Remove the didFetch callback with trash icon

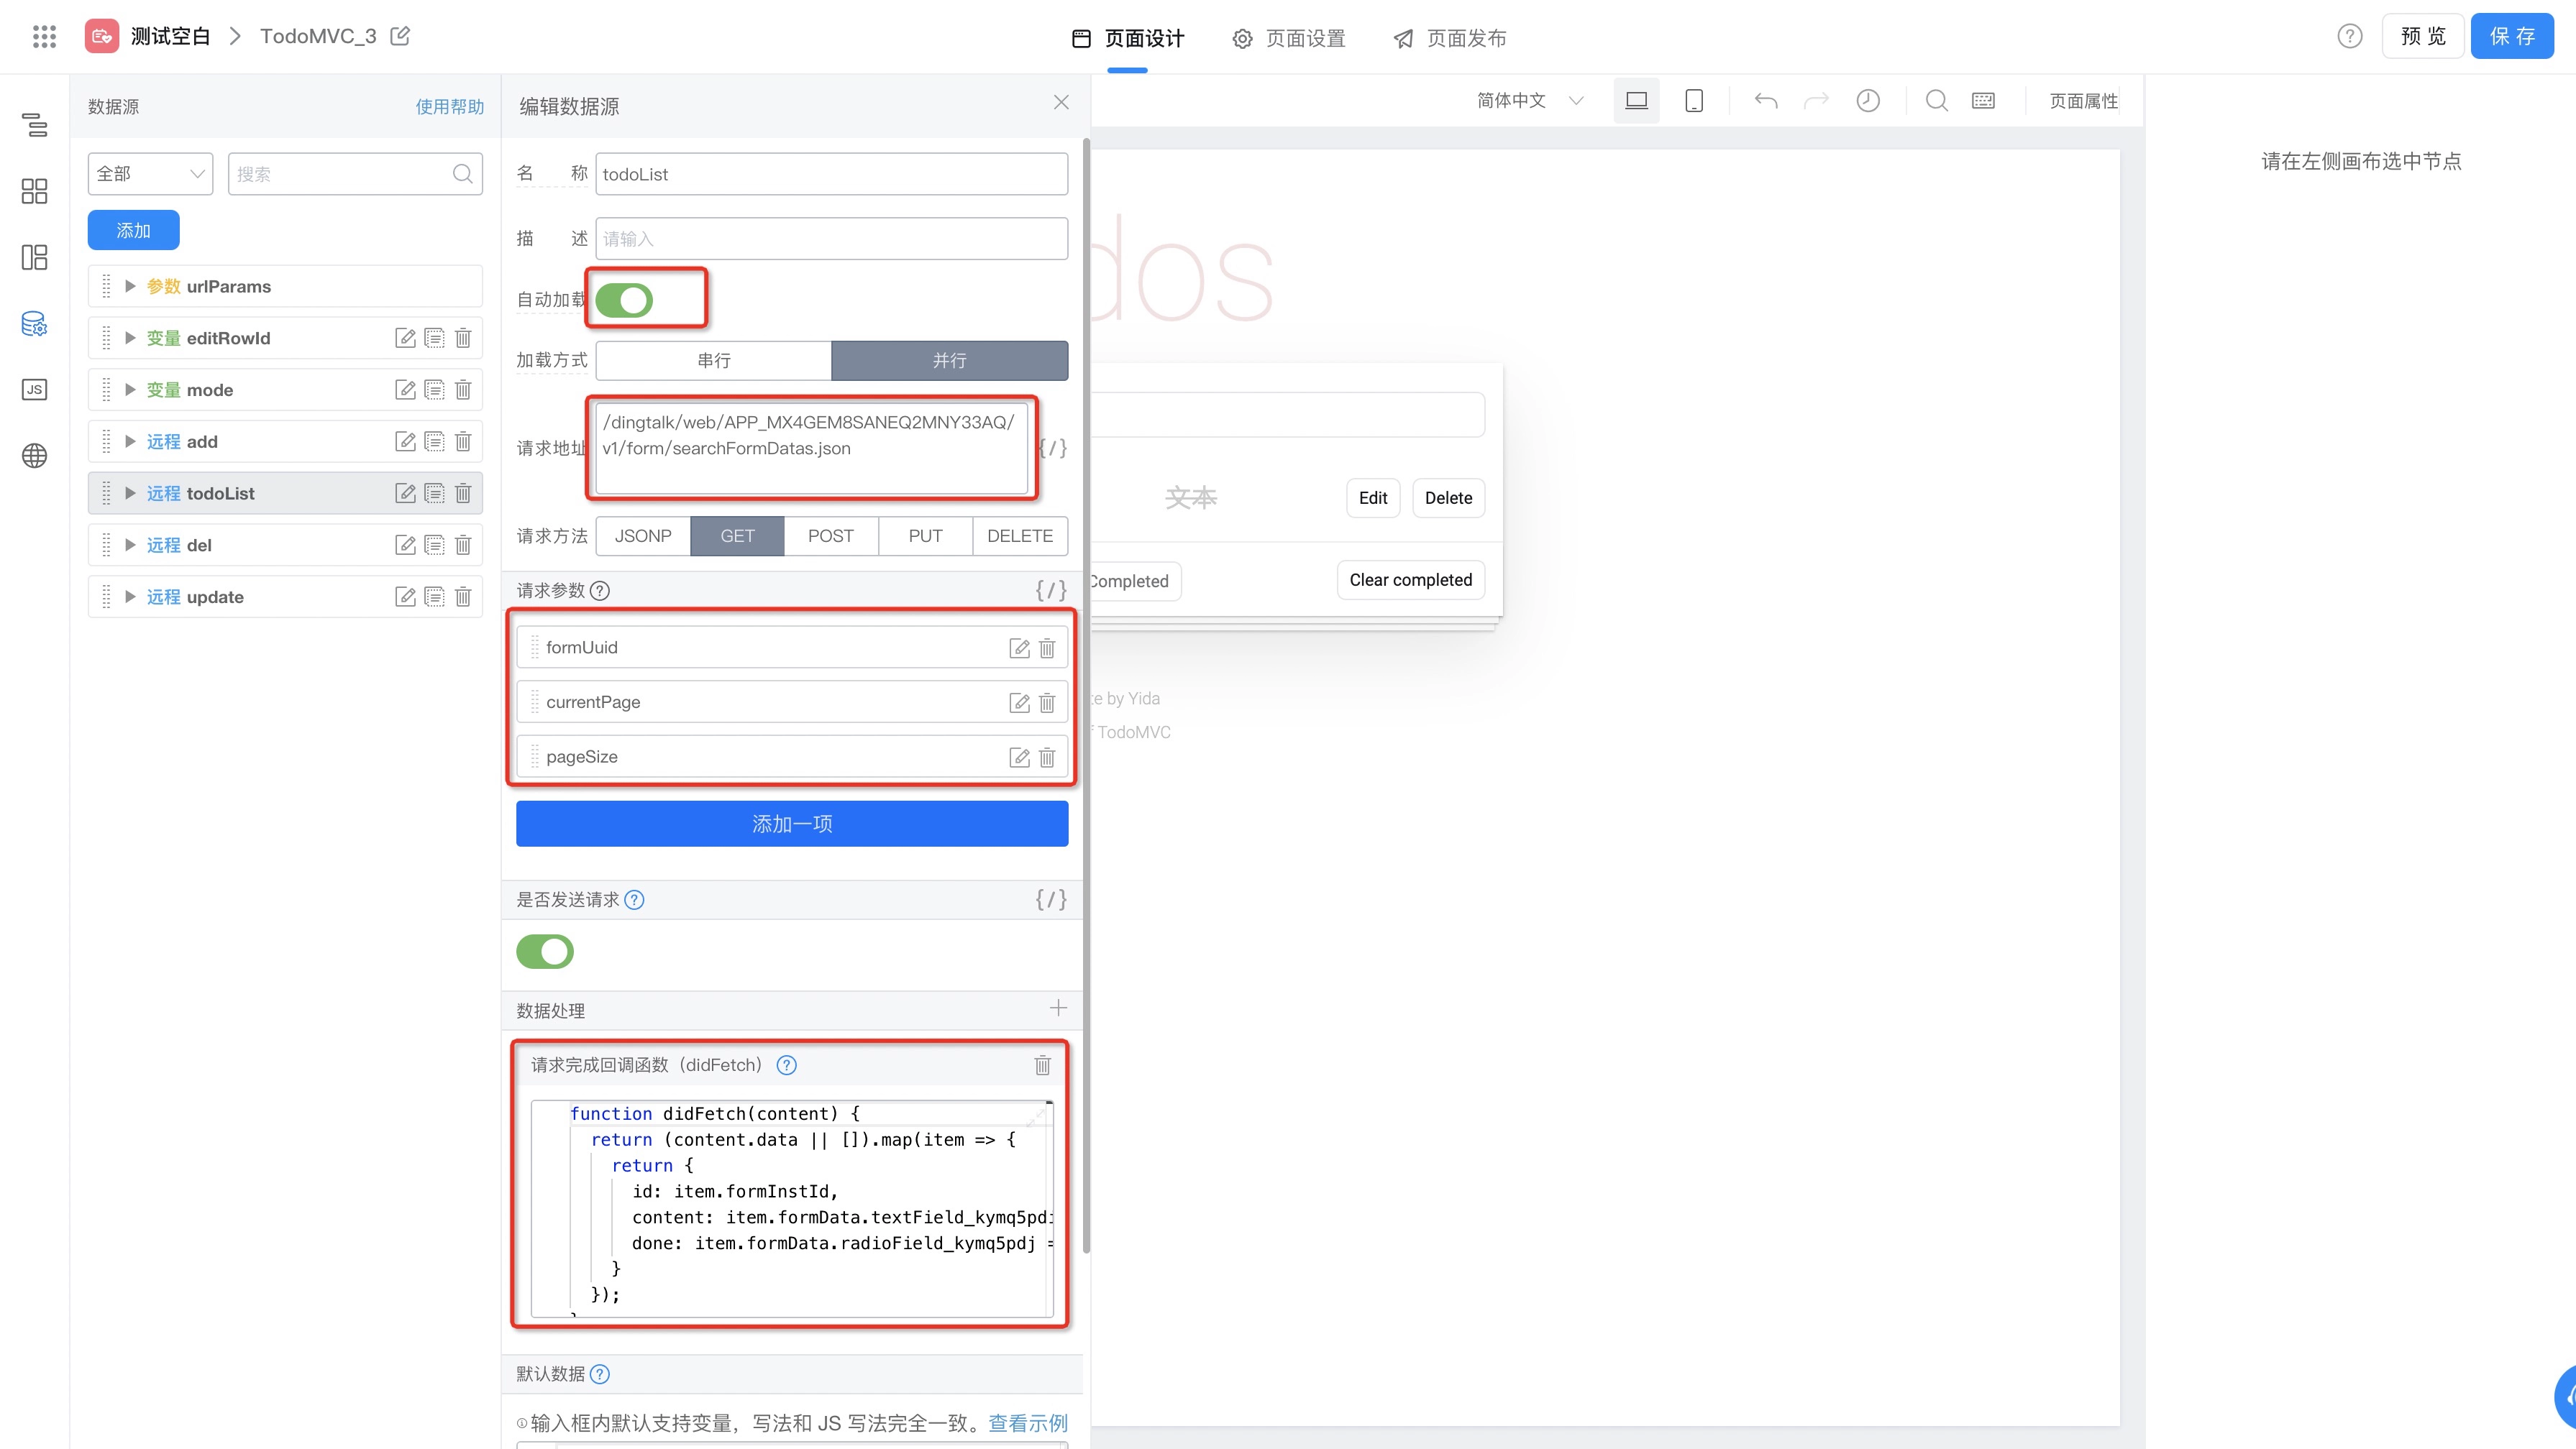click(x=1042, y=1065)
